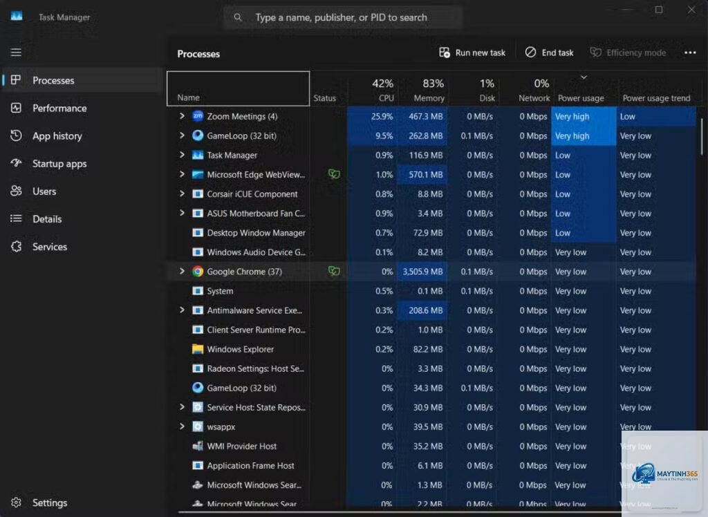Viewport: 708px width, 517px height.
Task: Click the ASUS Motherboard Fan Control icon
Action: click(197, 213)
